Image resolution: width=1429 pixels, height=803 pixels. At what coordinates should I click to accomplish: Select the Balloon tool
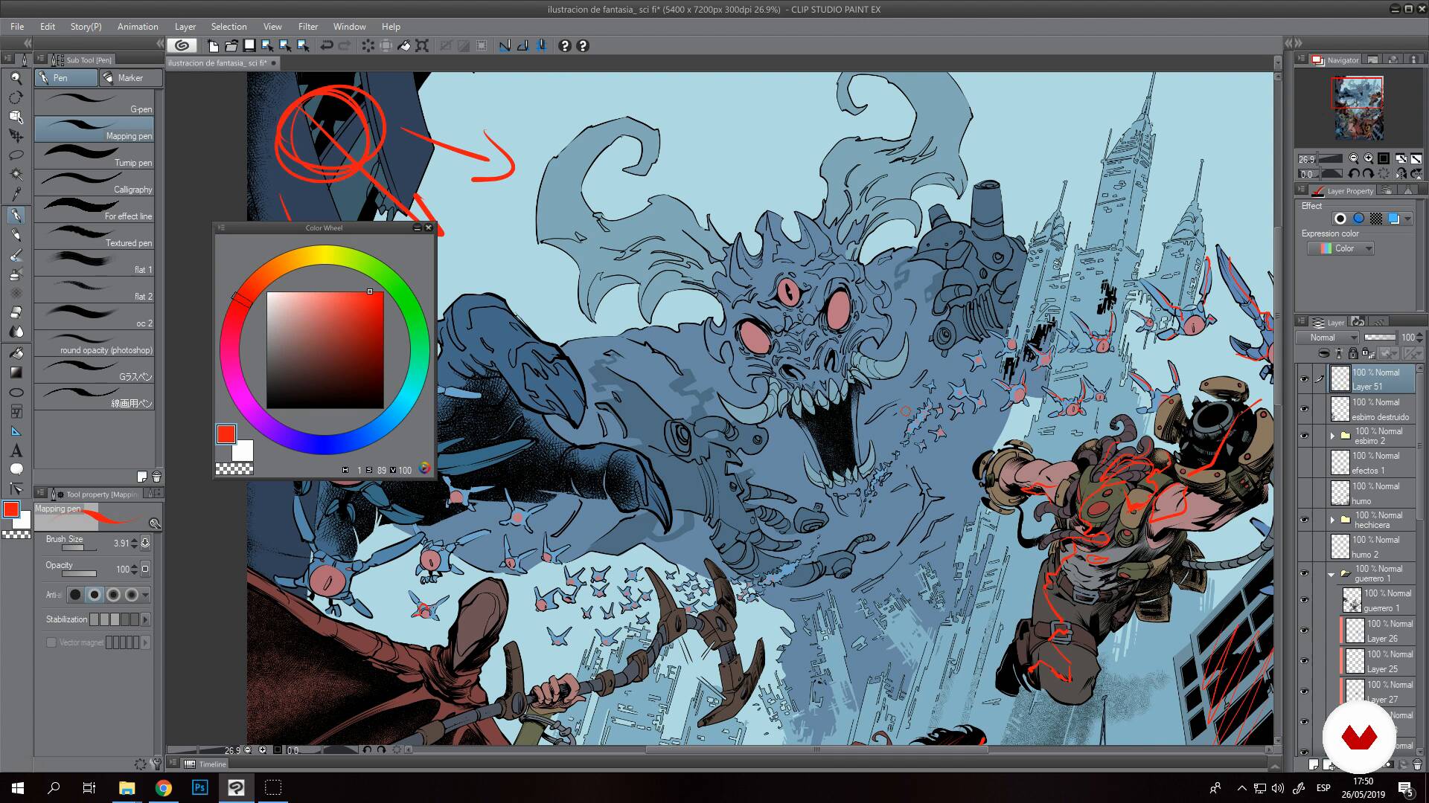pos(16,469)
